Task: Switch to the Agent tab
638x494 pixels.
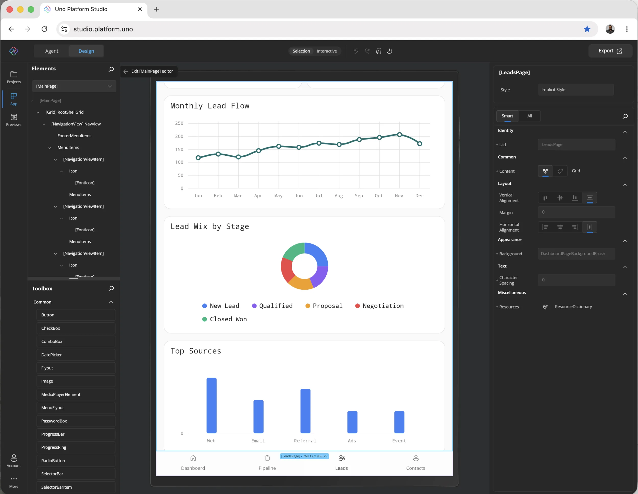Action: pyautogui.click(x=52, y=51)
